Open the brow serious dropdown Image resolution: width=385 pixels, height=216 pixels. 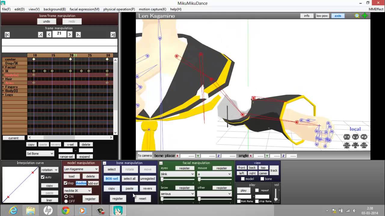[177, 194]
